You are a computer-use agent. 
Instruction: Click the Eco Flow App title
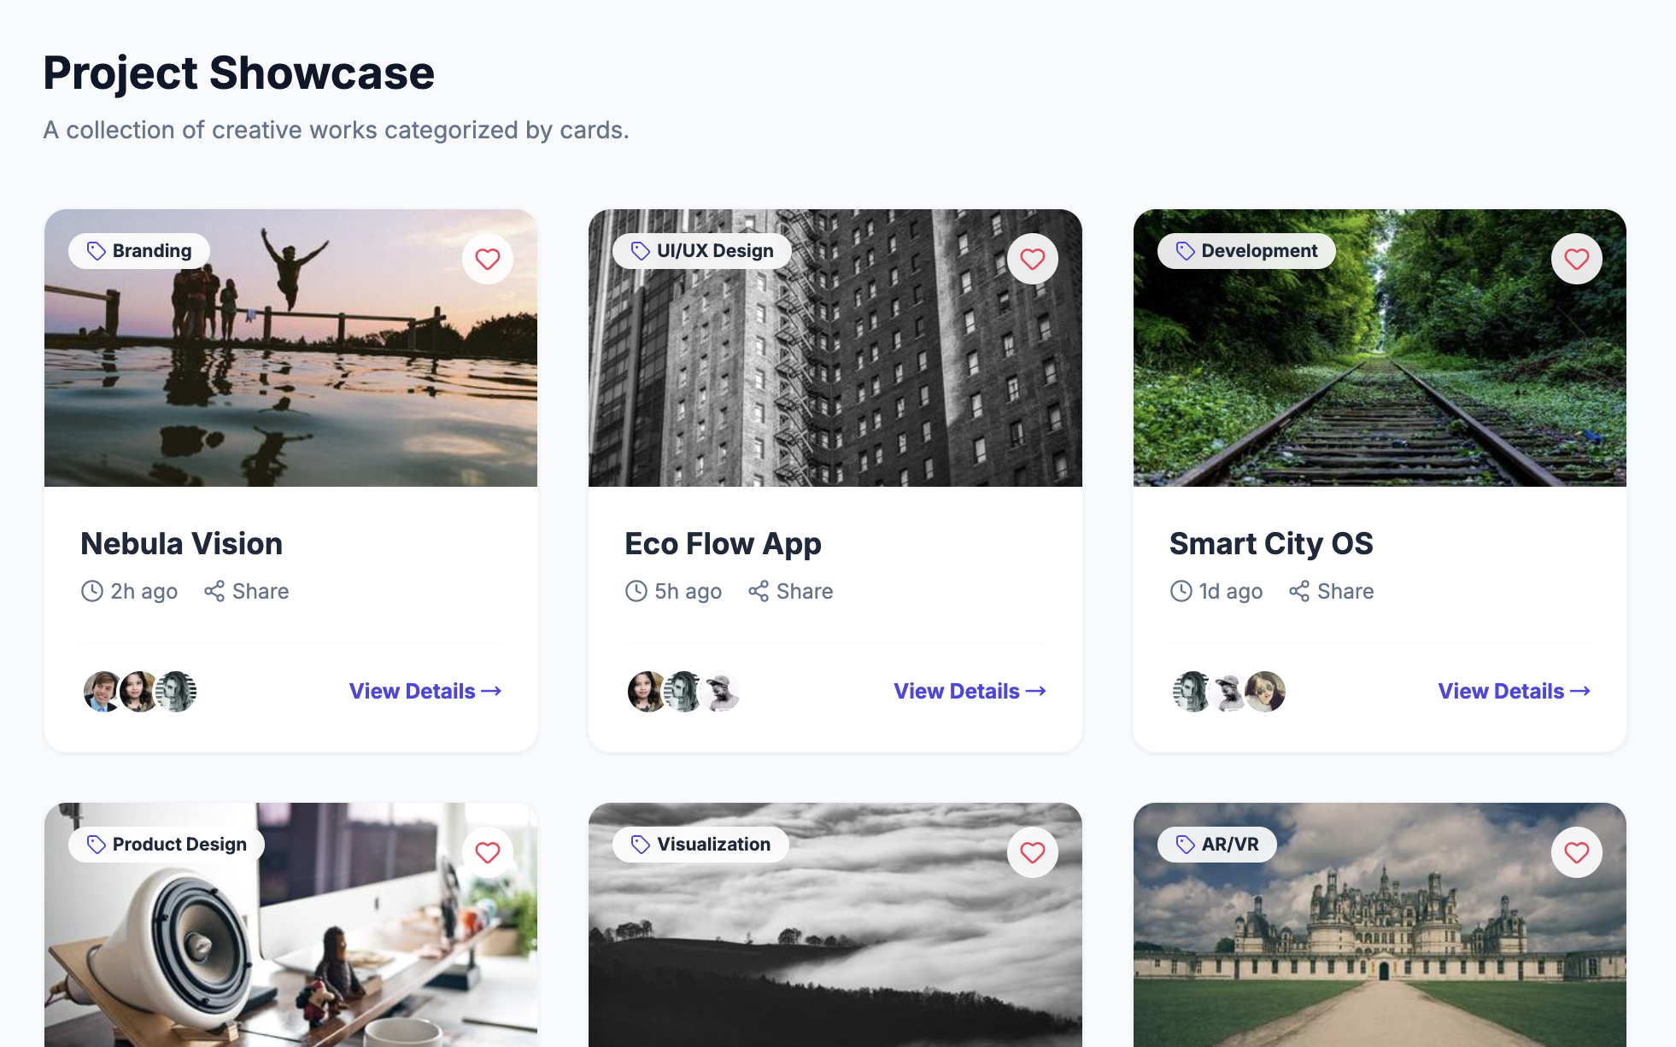click(x=723, y=544)
